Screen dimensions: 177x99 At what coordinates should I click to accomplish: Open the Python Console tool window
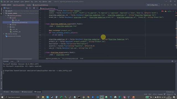27,92
